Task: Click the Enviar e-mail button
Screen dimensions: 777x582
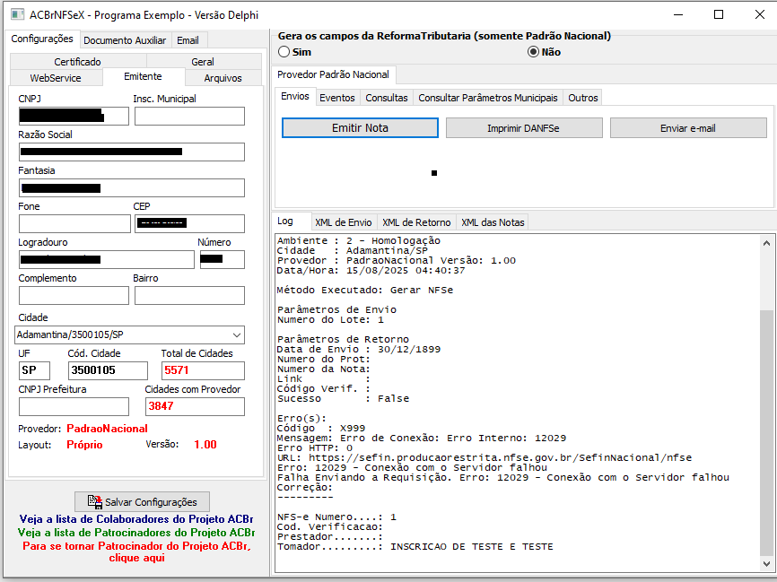Action: tap(688, 128)
